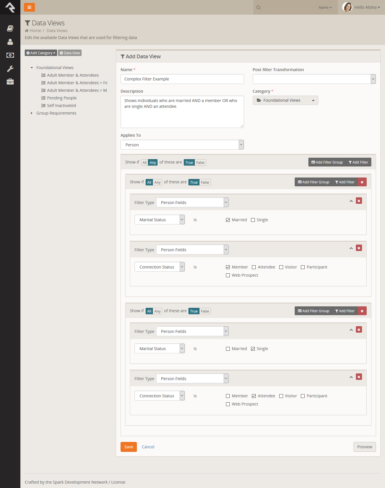385x488 pixels.
Task: Click the Rock logo icon
Action: [10, 7]
